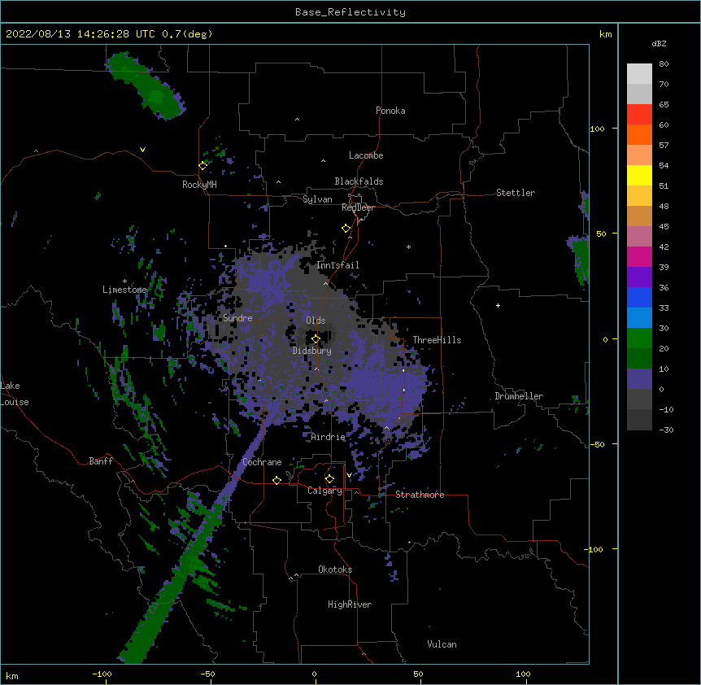Click the lightest gray 70-80 dBZ swatch
The height and width of the screenshot is (685, 701).
[x=639, y=74]
